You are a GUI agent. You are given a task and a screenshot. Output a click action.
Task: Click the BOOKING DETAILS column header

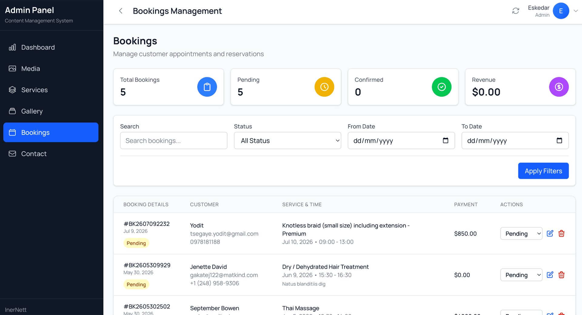pos(146,205)
